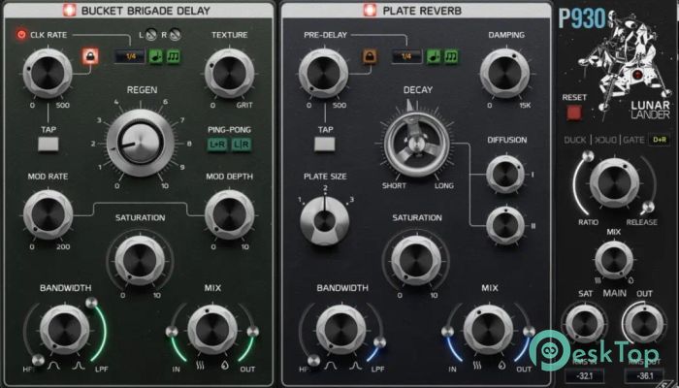Open delay 1/4 note value dropdown
679x388 pixels.
pos(130,56)
